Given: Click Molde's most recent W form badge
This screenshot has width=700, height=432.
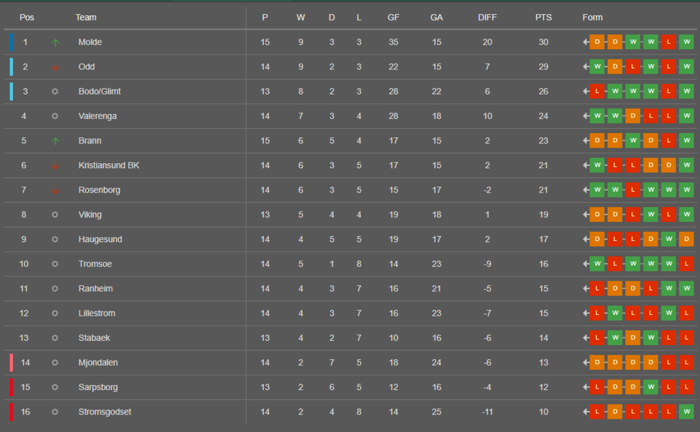Looking at the screenshot, I should (x=686, y=43).
